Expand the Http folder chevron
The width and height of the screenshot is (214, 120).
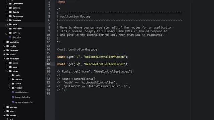coord(7,24)
